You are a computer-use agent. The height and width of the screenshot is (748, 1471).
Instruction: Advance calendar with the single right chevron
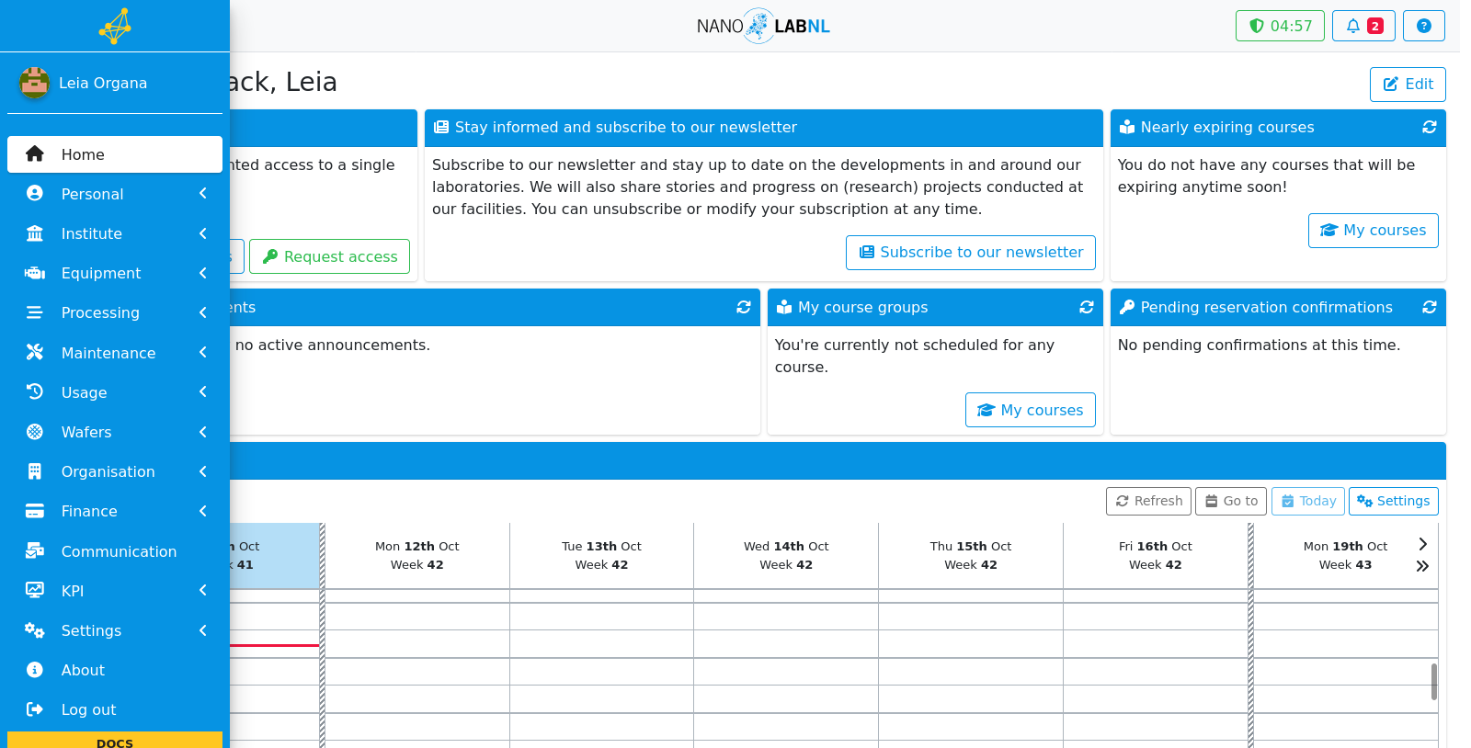tap(1422, 544)
